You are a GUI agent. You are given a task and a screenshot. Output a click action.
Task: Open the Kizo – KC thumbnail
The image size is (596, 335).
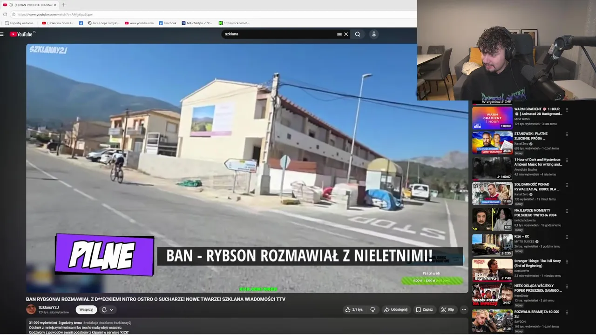(492, 245)
